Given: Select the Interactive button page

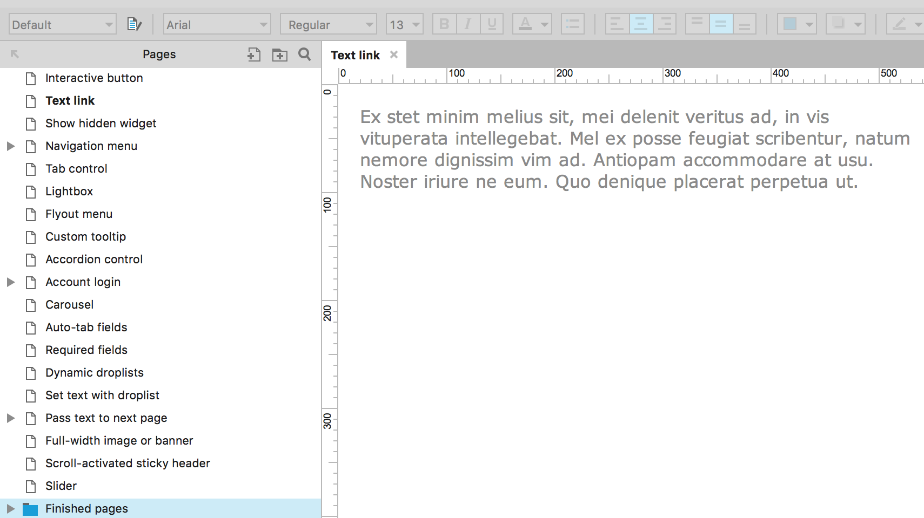Looking at the screenshot, I should click(94, 78).
